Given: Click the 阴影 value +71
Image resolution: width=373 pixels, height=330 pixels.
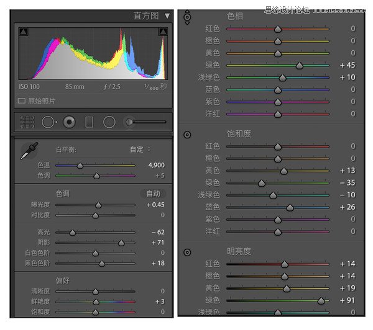Looking at the screenshot, I should (158, 243).
